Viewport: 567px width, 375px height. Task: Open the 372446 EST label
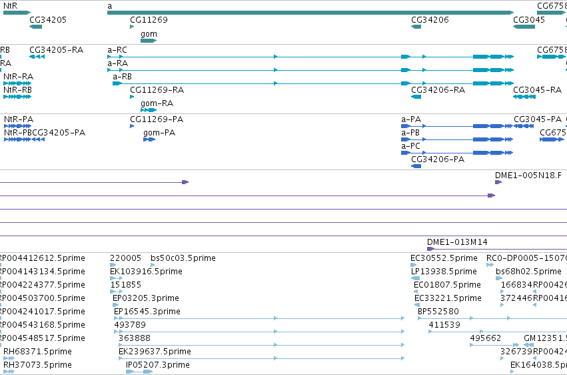(x=516, y=298)
